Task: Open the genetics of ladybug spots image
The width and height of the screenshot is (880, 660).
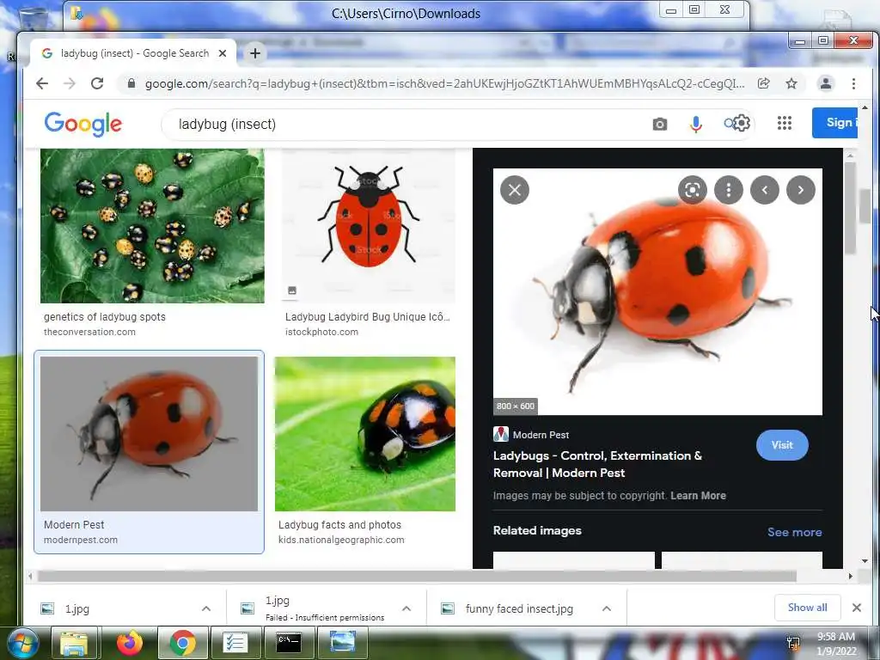Action: coord(152,226)
